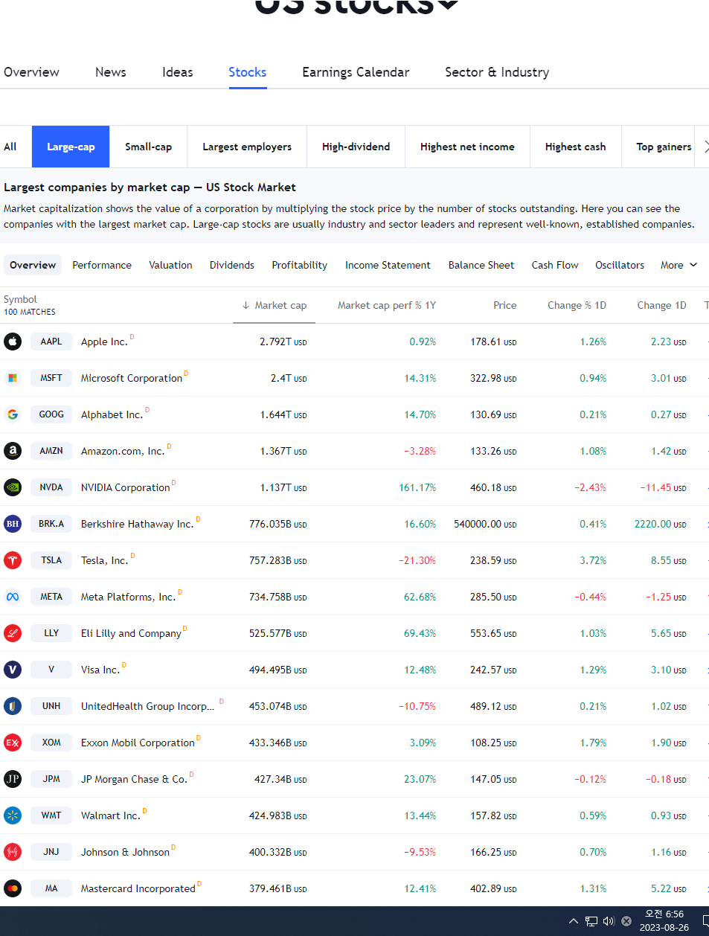The height and width of the screenshot is (936, 709).
Task: Click the JP Morgan Chase logo icon
Action: pos(13,779)
